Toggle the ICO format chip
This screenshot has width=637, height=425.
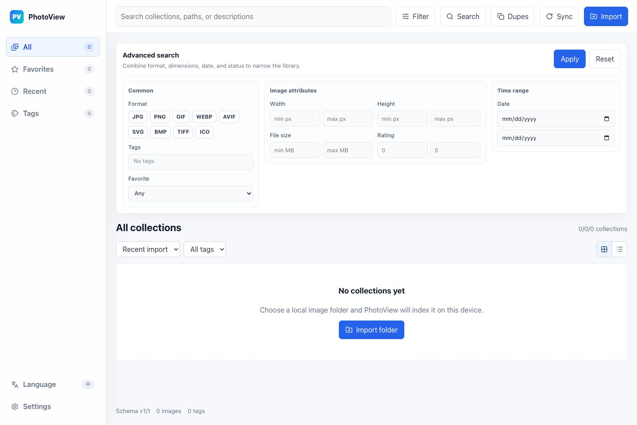click(x=204, y=132)
